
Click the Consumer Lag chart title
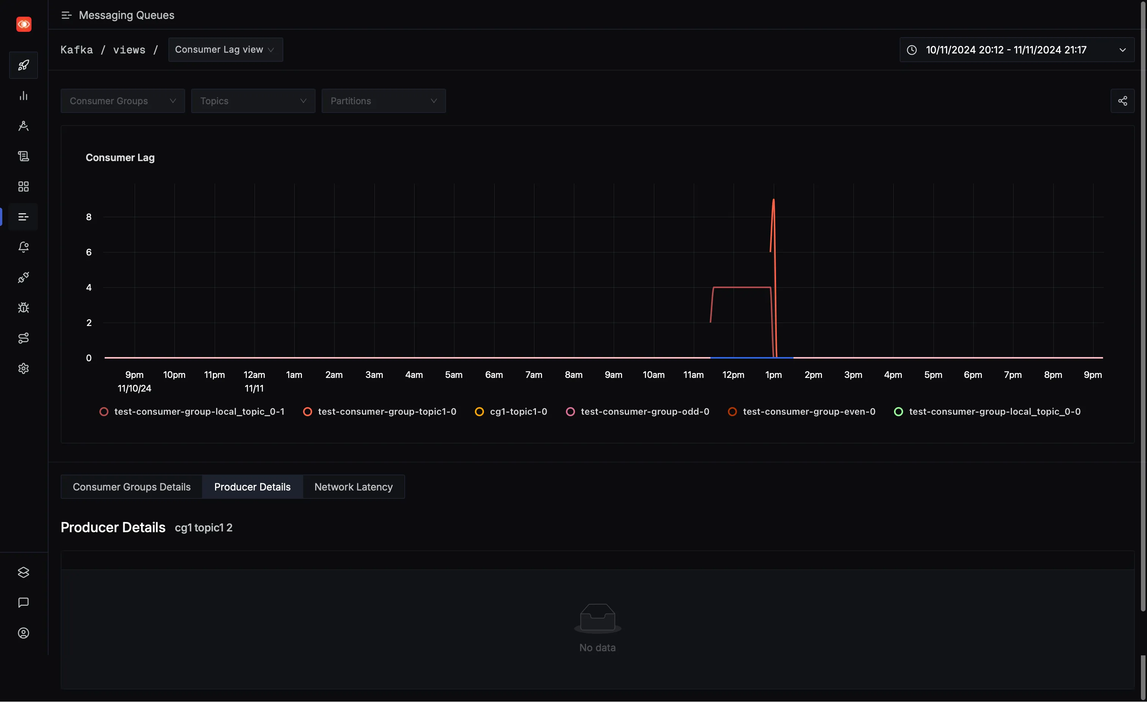[120, 158]
